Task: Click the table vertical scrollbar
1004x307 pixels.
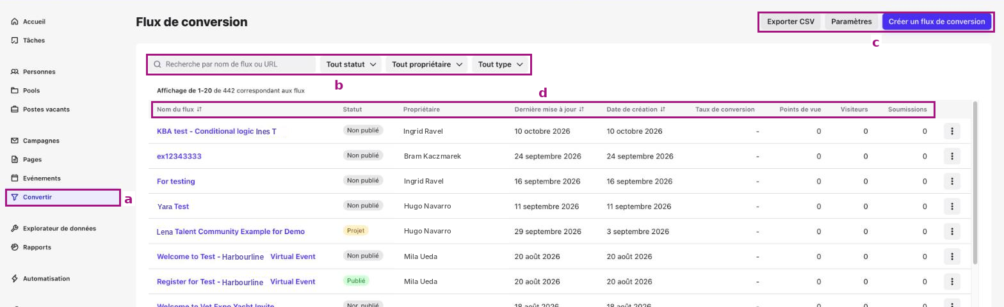Action: coord(975,182)
